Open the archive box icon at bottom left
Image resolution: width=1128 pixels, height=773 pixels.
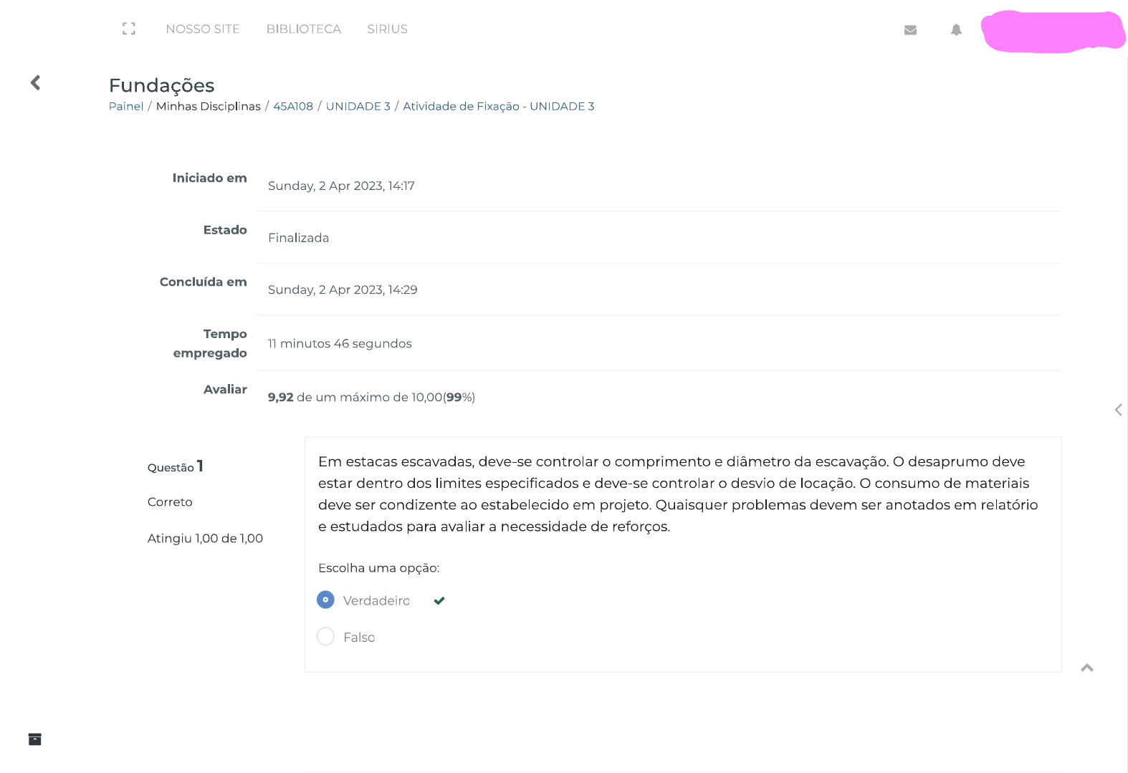click(34, 739)
